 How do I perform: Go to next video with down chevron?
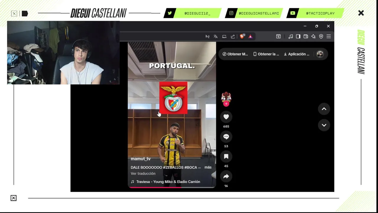coord(324,125)
